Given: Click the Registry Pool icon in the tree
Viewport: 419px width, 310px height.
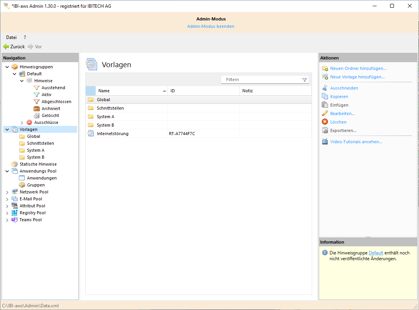Looking at the screenshot, I should pos(15,213).
